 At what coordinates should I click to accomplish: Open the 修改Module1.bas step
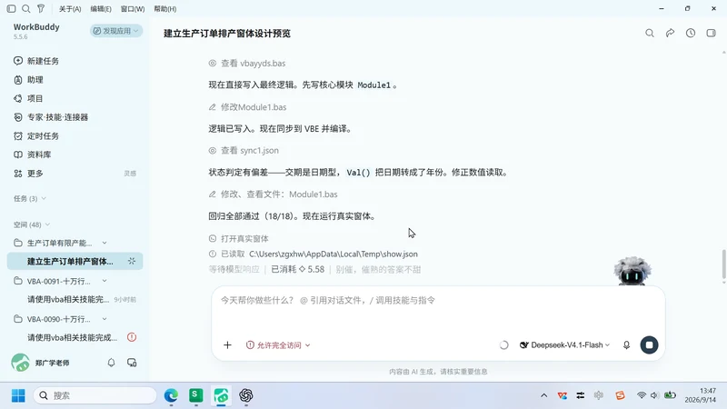[x=247, y=107]
